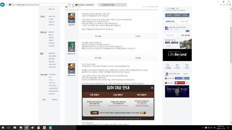Screen dimensions: 232x130
Task: Show hidden system tray icons
Action: pyautogui.click(x=203, y=128)
